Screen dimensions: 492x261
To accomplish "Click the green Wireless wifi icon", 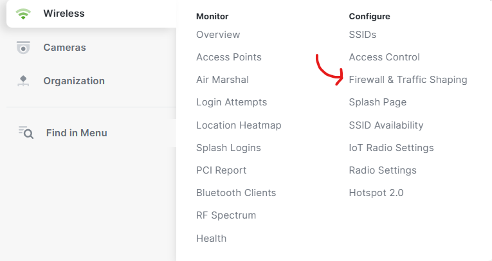I will click(23, 14).
